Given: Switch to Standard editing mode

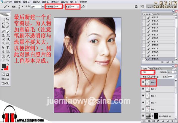Looking at the screenshot, I should click(3, 74).
